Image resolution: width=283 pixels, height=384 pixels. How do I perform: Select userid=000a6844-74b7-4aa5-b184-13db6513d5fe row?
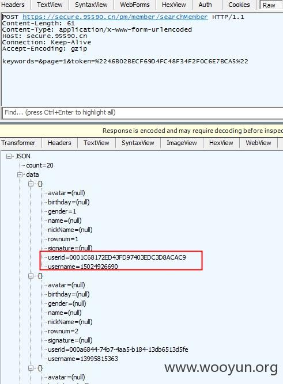click(x=118, y=349)
